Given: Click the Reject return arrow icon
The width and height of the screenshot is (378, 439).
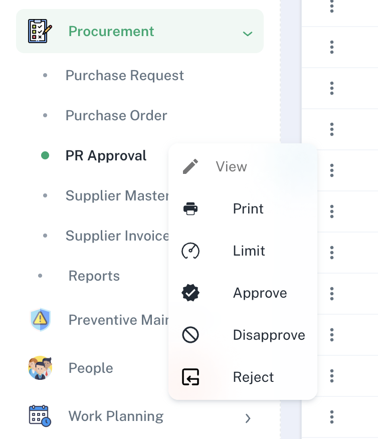Looking at the screenshot, I should point(191,377).
